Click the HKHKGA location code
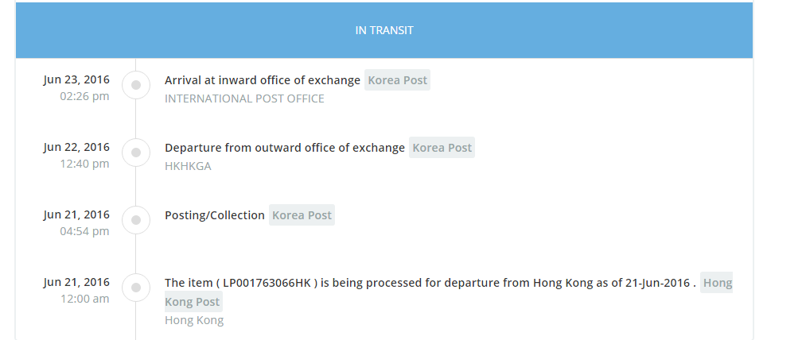Image resolution: width=806 pixels, height=340 pixels. (188, 166)
